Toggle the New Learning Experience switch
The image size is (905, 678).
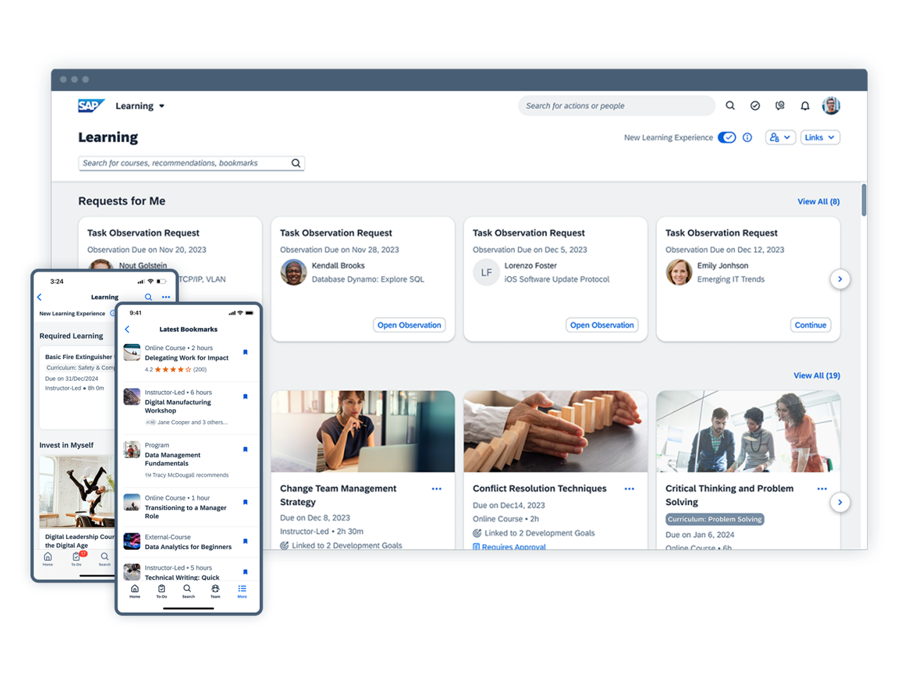[x=727, y=137]
